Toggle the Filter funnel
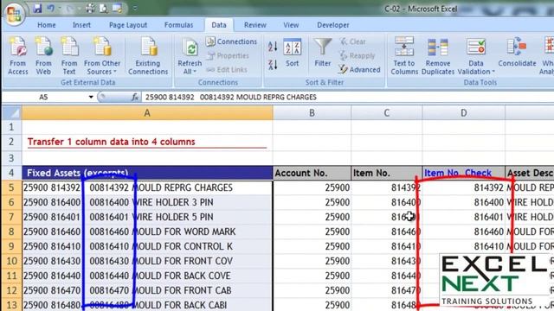 click(323, 53)
